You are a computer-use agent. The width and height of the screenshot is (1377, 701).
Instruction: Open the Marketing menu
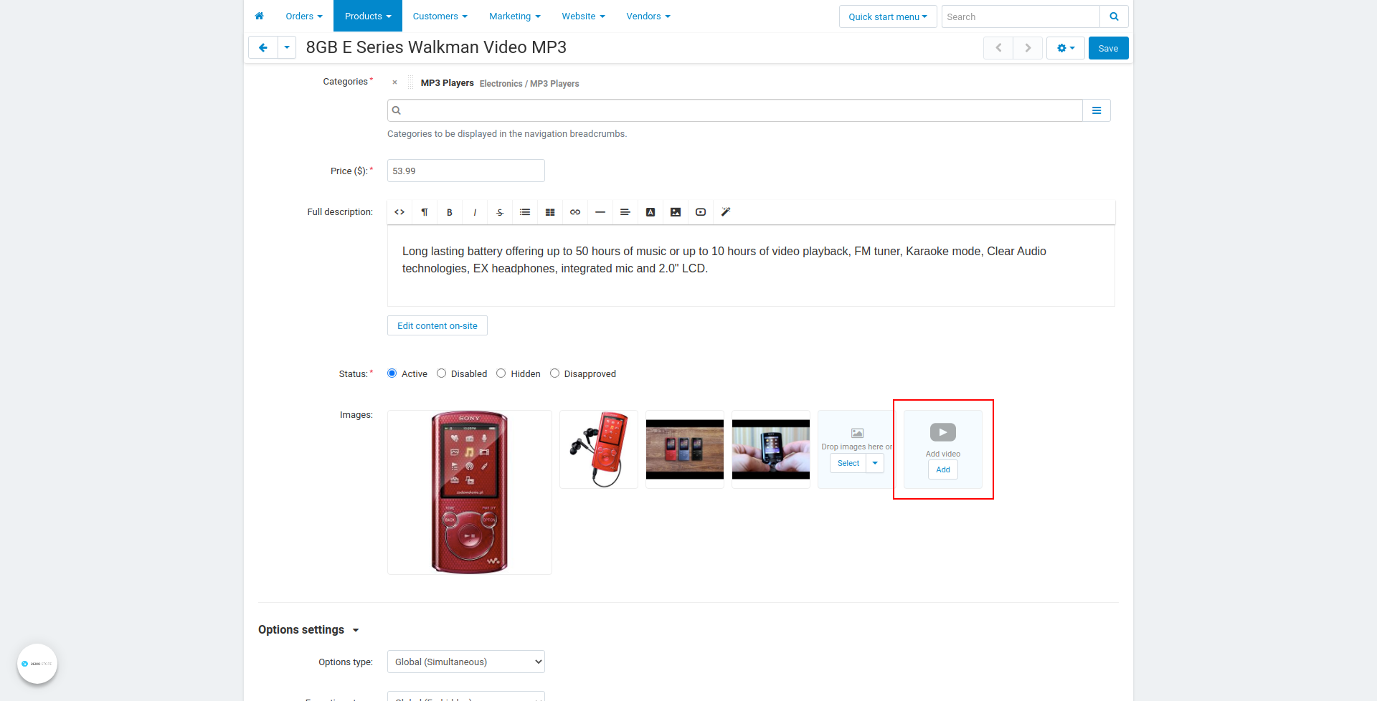coord(515,16)
